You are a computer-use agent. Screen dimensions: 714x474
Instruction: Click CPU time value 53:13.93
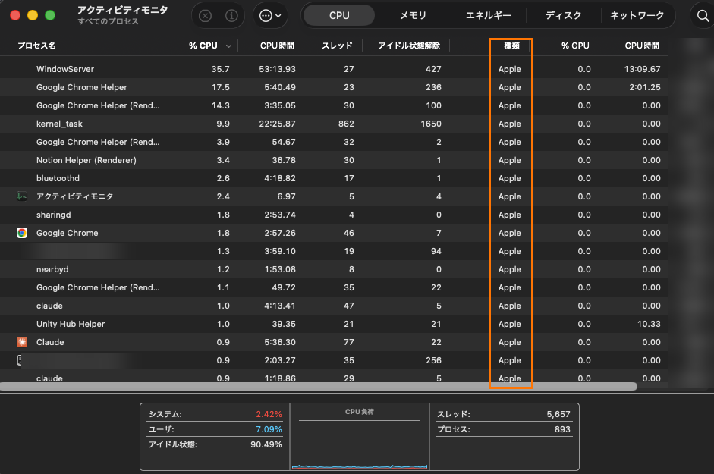pyautogui.click(x=277, y=69)
